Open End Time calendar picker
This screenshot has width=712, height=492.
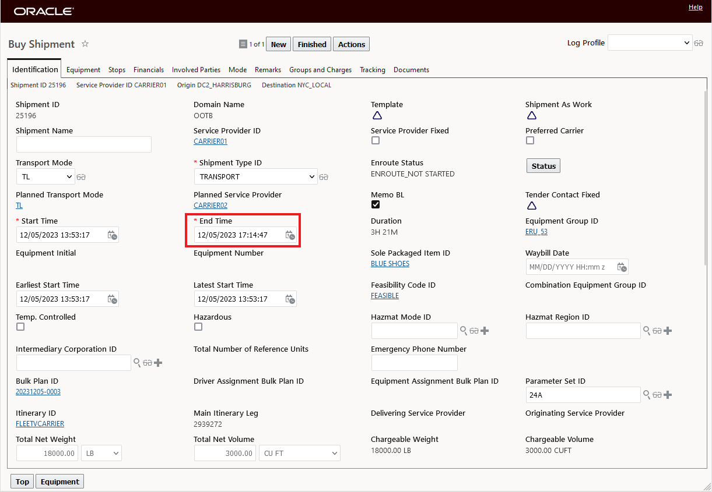click(x=290, y=235)
